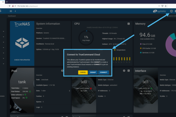Expand the first sidebar menu arrow

[x=4, y=31]
